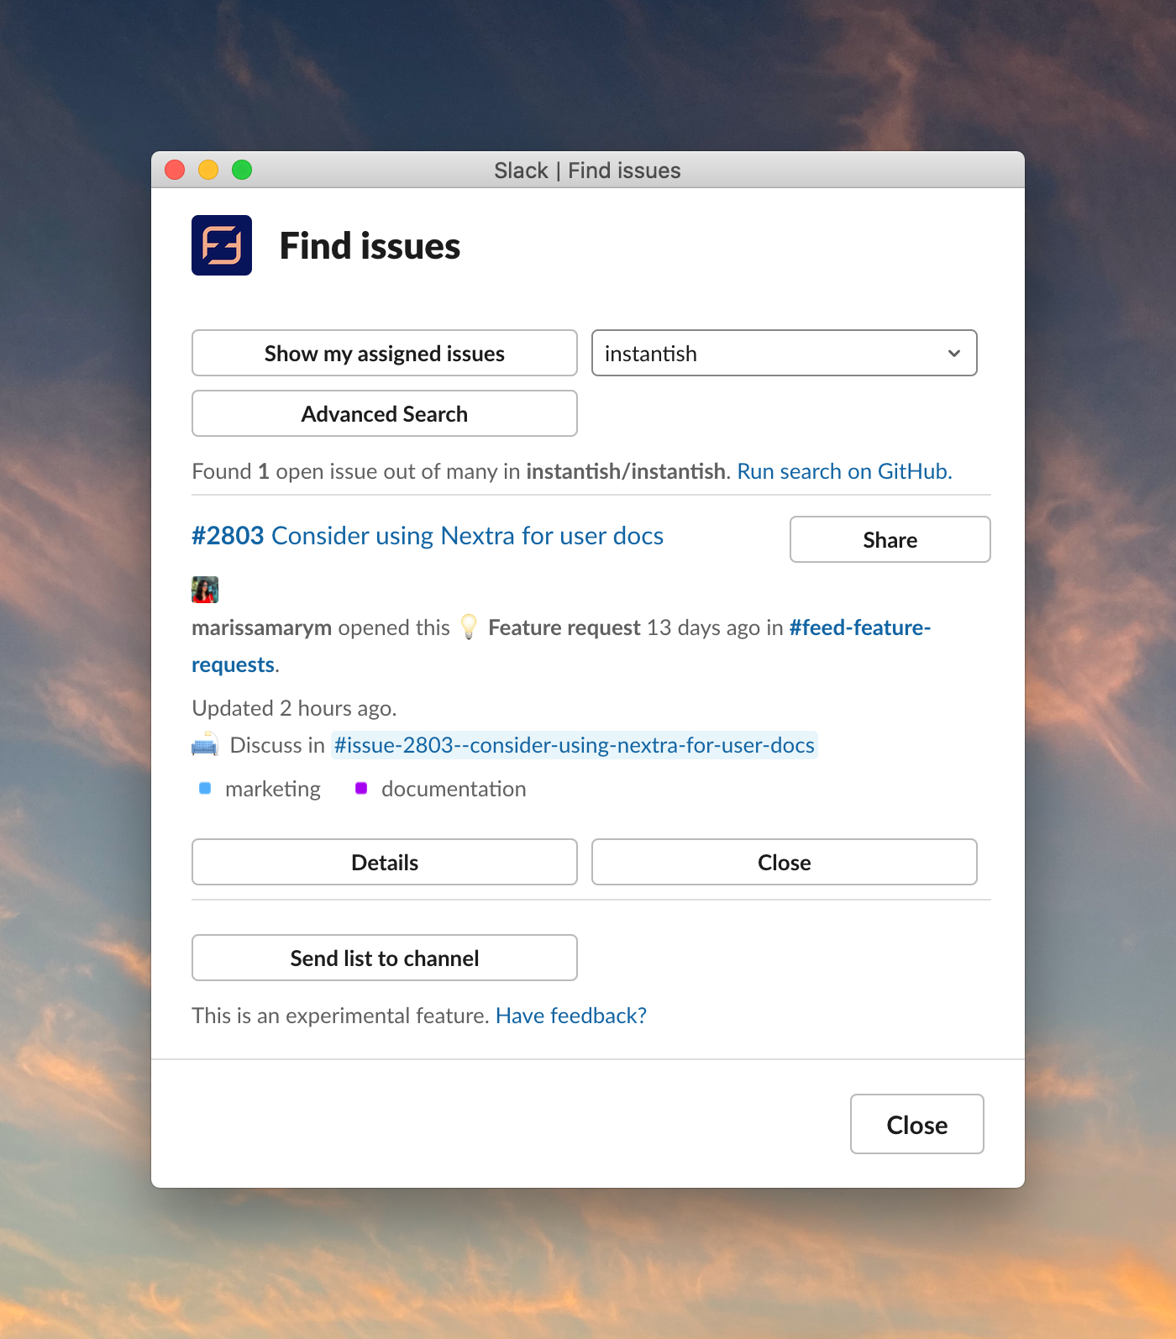Click the Find issues app logo icon

222,245
